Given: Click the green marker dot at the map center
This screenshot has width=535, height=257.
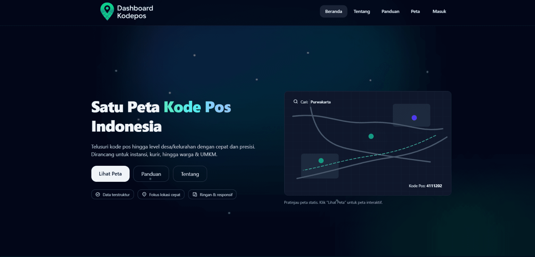Looking at the screenshot, I should 371,136.
